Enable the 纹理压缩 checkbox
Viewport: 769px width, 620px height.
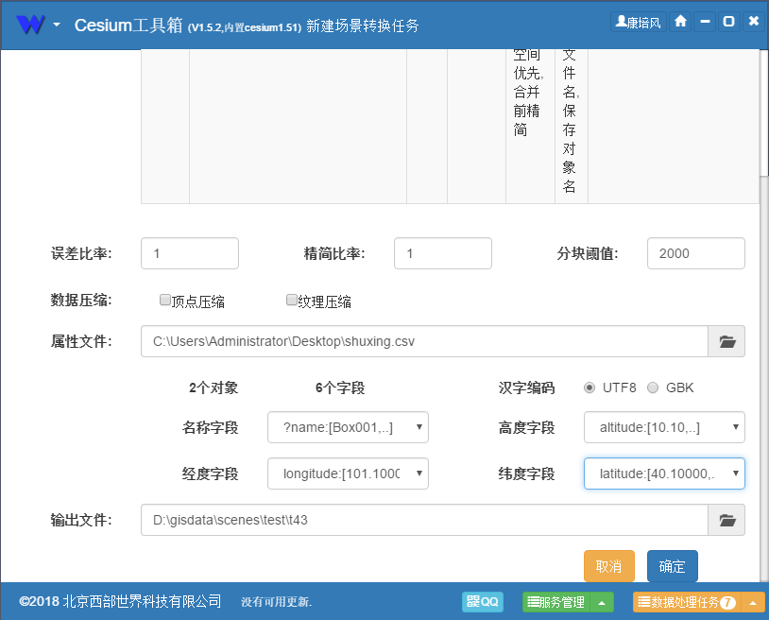point(292,300)
